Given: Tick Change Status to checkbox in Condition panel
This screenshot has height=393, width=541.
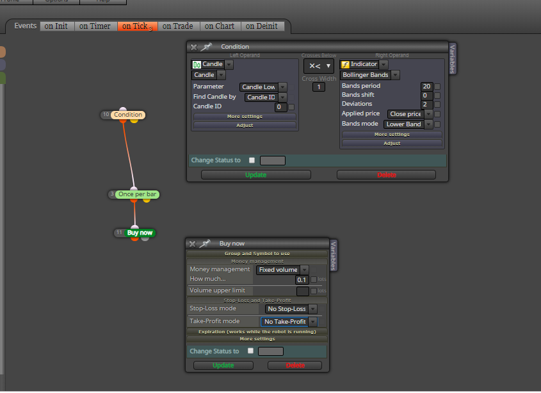Looking at the screenshot, I should (252, 160).
